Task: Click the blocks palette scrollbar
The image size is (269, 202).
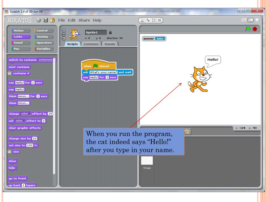Action: coord(54,116)
